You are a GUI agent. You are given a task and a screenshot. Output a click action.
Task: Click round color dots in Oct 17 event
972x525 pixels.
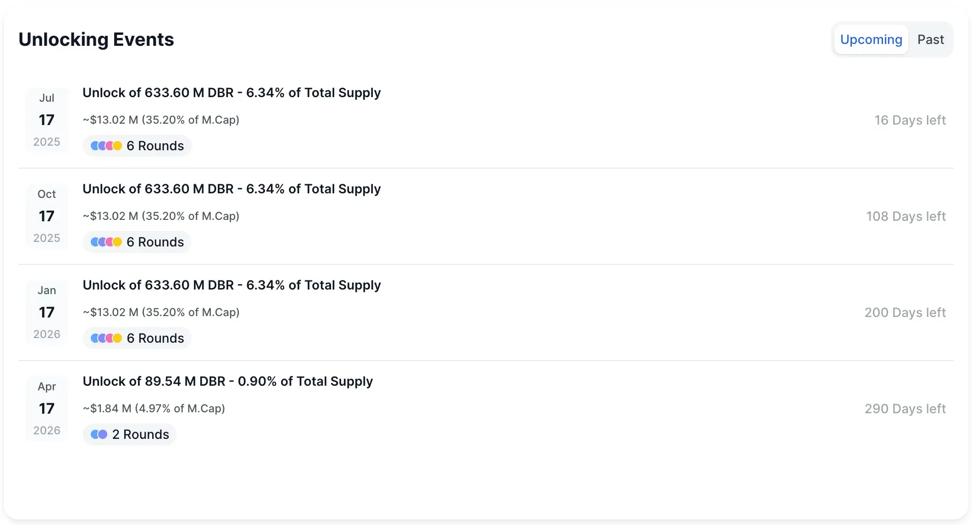coord(106,242)
